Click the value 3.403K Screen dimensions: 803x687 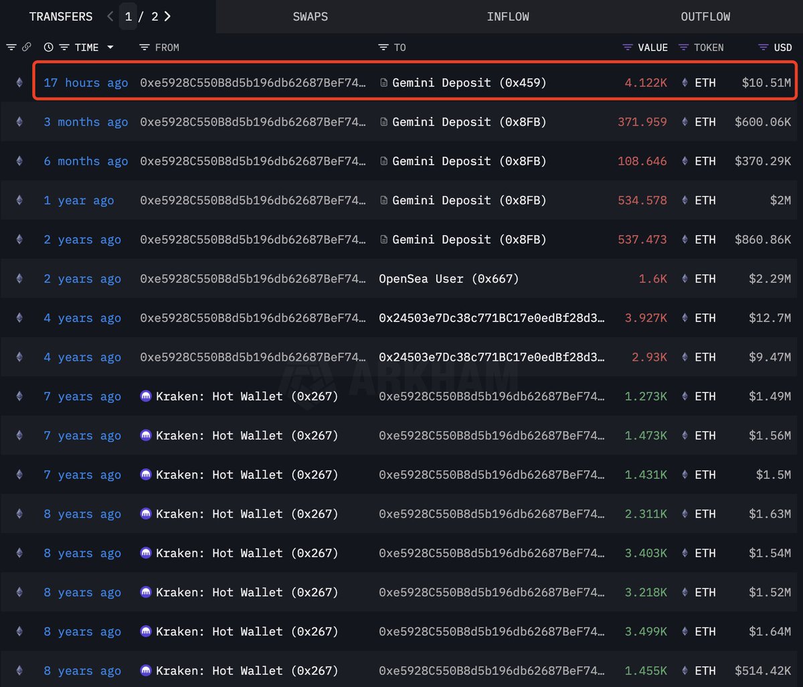(646, 553)
